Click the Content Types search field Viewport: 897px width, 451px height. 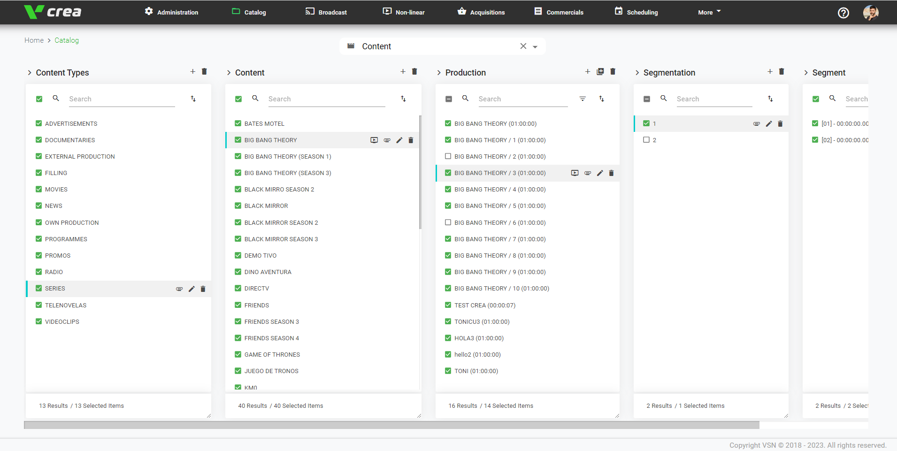122,99
